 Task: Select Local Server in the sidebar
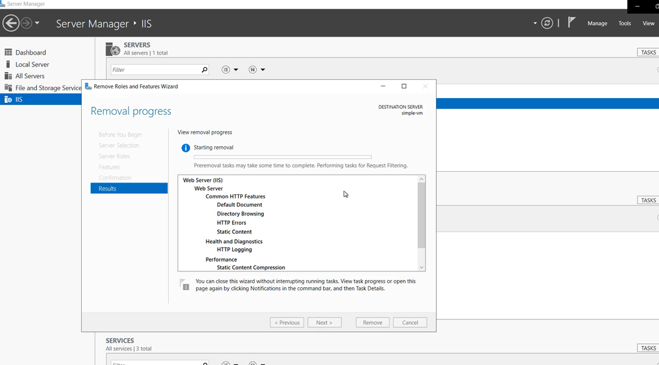[32, 64]
